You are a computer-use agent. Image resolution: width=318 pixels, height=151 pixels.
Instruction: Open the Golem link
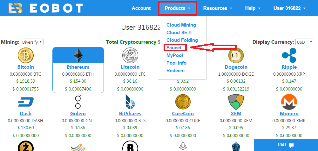coord(78,113)
